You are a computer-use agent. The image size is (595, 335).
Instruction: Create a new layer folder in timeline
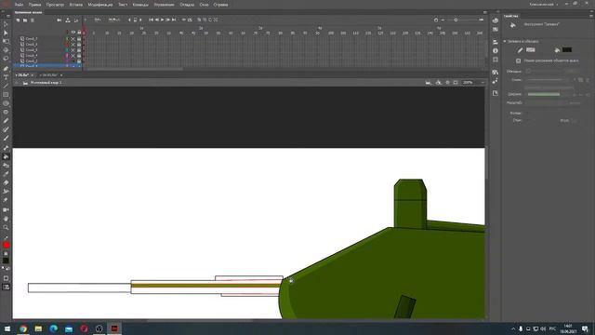coord(25,20)
